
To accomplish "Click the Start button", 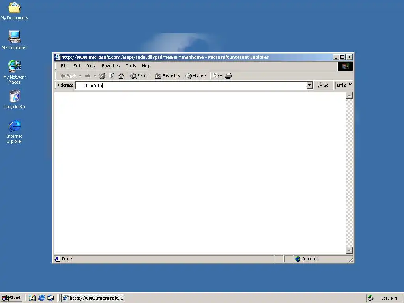I will [x=11, y=298].
